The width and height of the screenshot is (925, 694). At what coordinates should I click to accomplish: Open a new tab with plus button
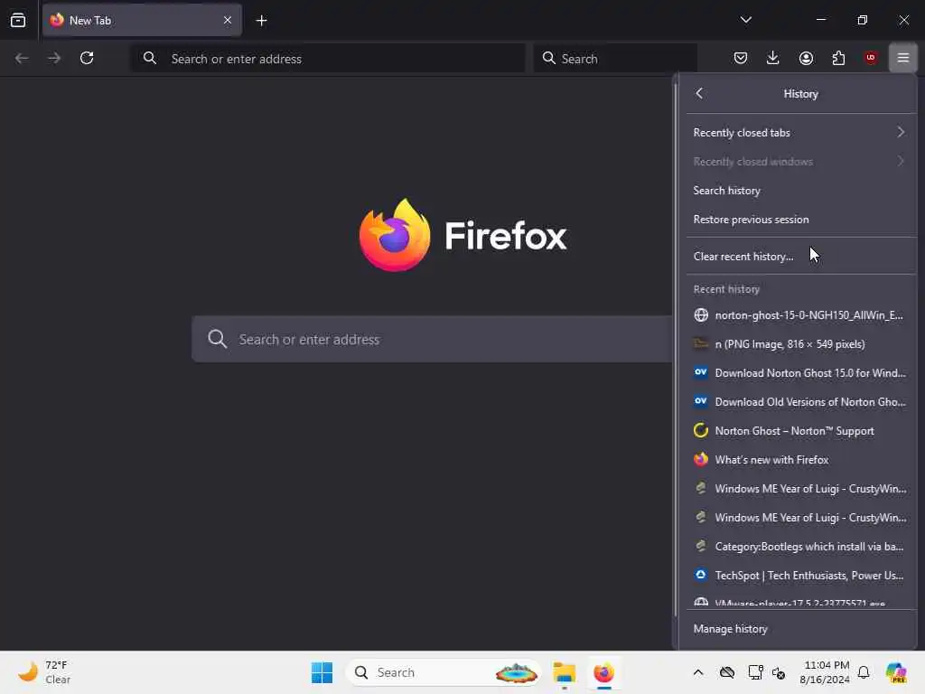coord(261,21)
